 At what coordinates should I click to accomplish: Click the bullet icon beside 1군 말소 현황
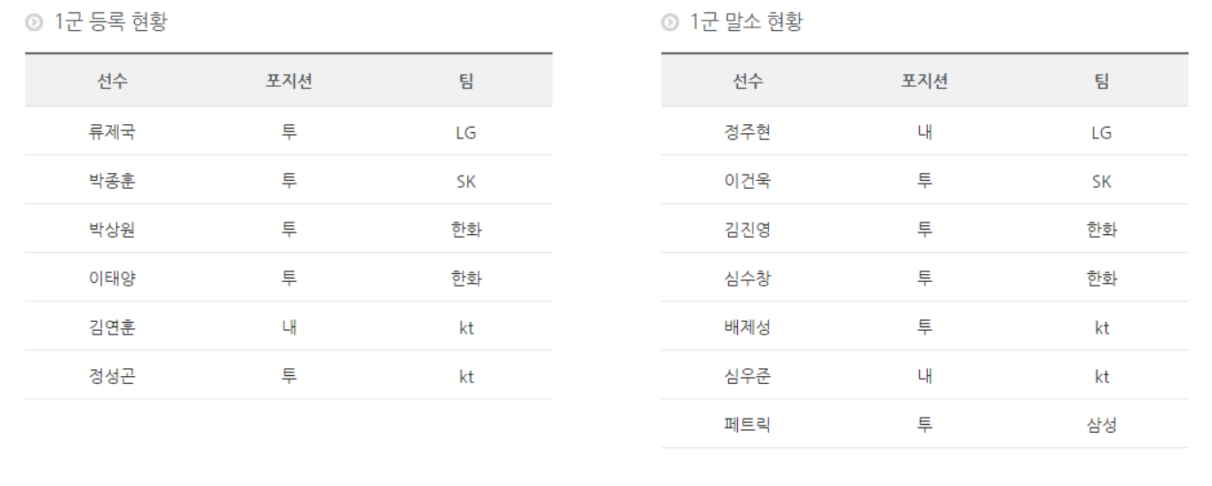(x=669, y=23)
